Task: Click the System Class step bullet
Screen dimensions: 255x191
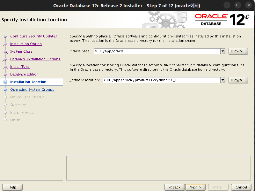Action: pos(5,51)
